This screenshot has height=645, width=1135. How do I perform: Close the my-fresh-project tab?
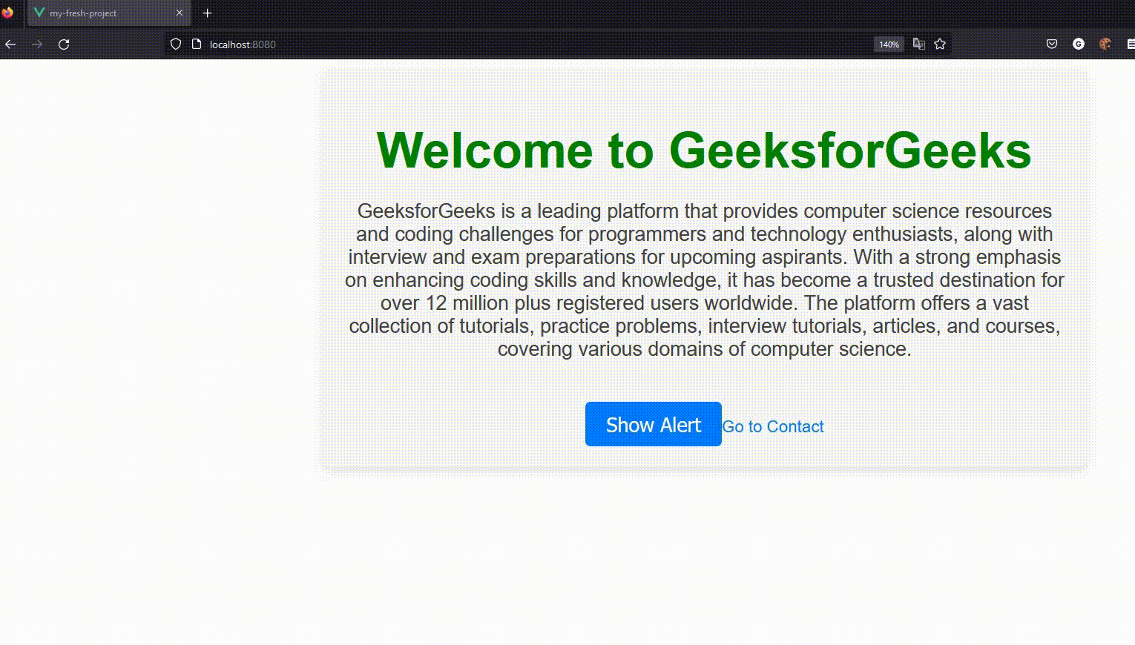pos(179,13)
